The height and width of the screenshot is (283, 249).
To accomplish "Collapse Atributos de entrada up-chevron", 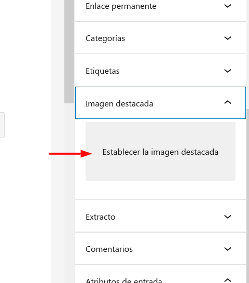I will [228, 280].
